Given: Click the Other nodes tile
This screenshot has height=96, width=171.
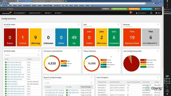Looking at the screenshot, I should click(61, 37).
